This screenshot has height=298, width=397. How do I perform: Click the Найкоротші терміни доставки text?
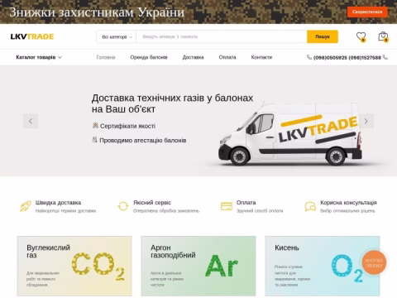(x=65, y=211)
